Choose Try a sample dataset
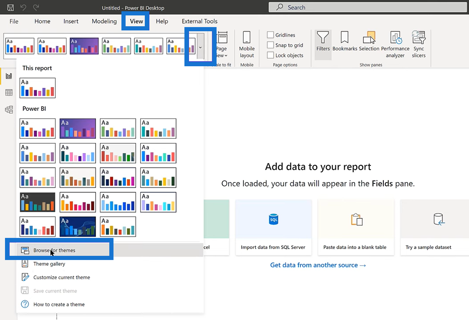Image resolution: width=469 pixels, height=320 pixels. pos(435,227)
